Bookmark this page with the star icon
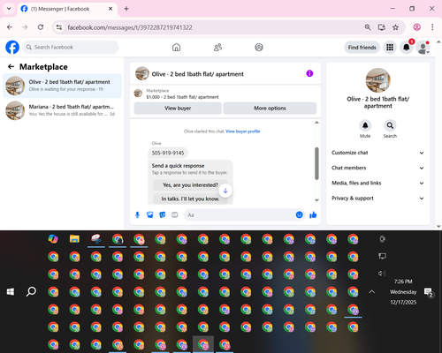 395,27
